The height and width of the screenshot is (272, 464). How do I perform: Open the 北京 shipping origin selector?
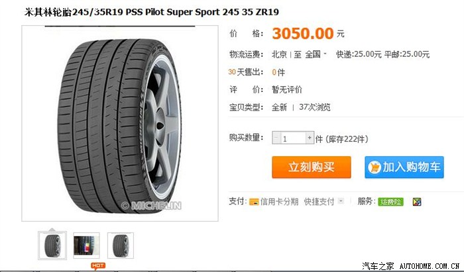tap(279, 54)
